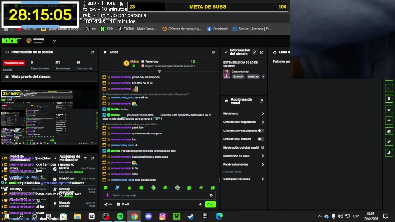Click the Kick logo in dashboard header
The width and height of the screenshot is (395, 222).
[x=11, y=41]
